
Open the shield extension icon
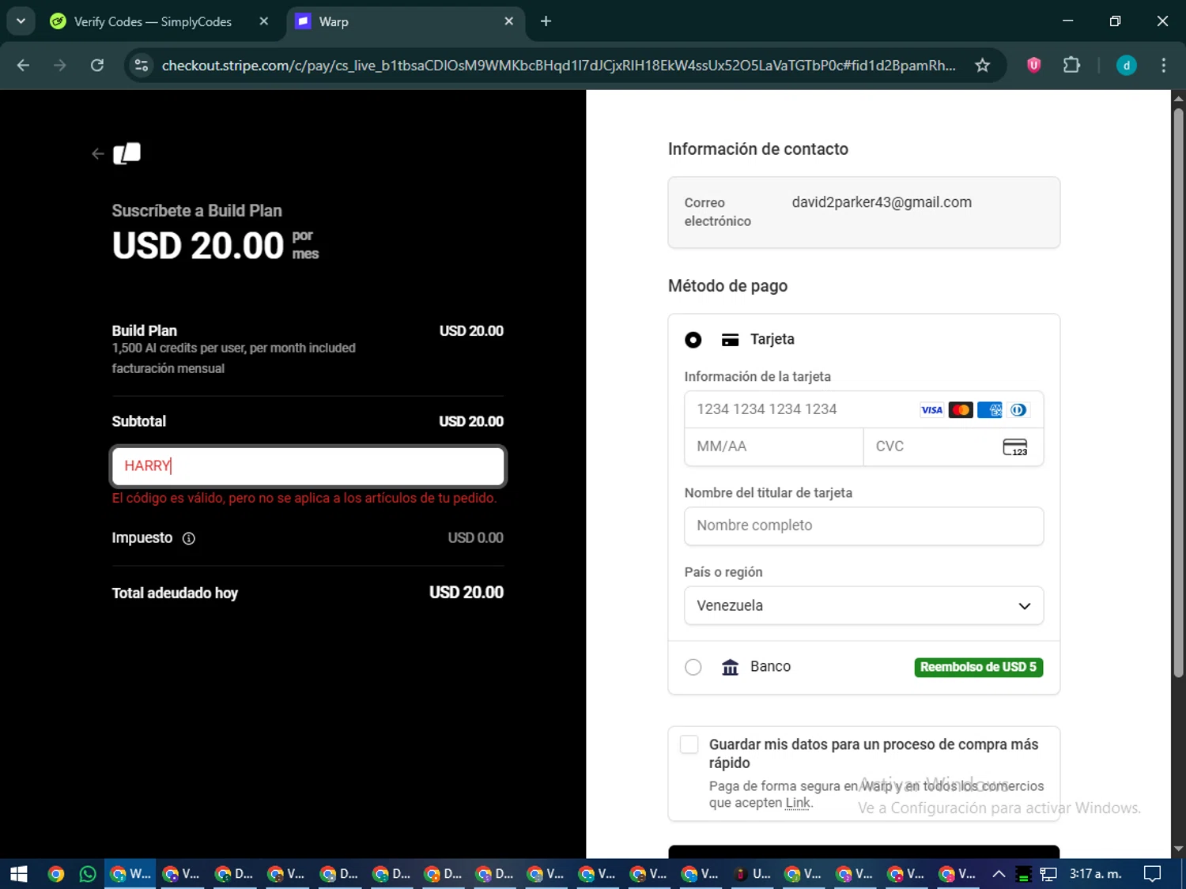(x=1033, y=66)
